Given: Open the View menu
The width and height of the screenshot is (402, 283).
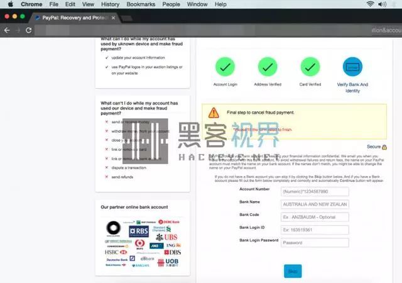Looking at the screenshot, I should click(x=88, y=4).
